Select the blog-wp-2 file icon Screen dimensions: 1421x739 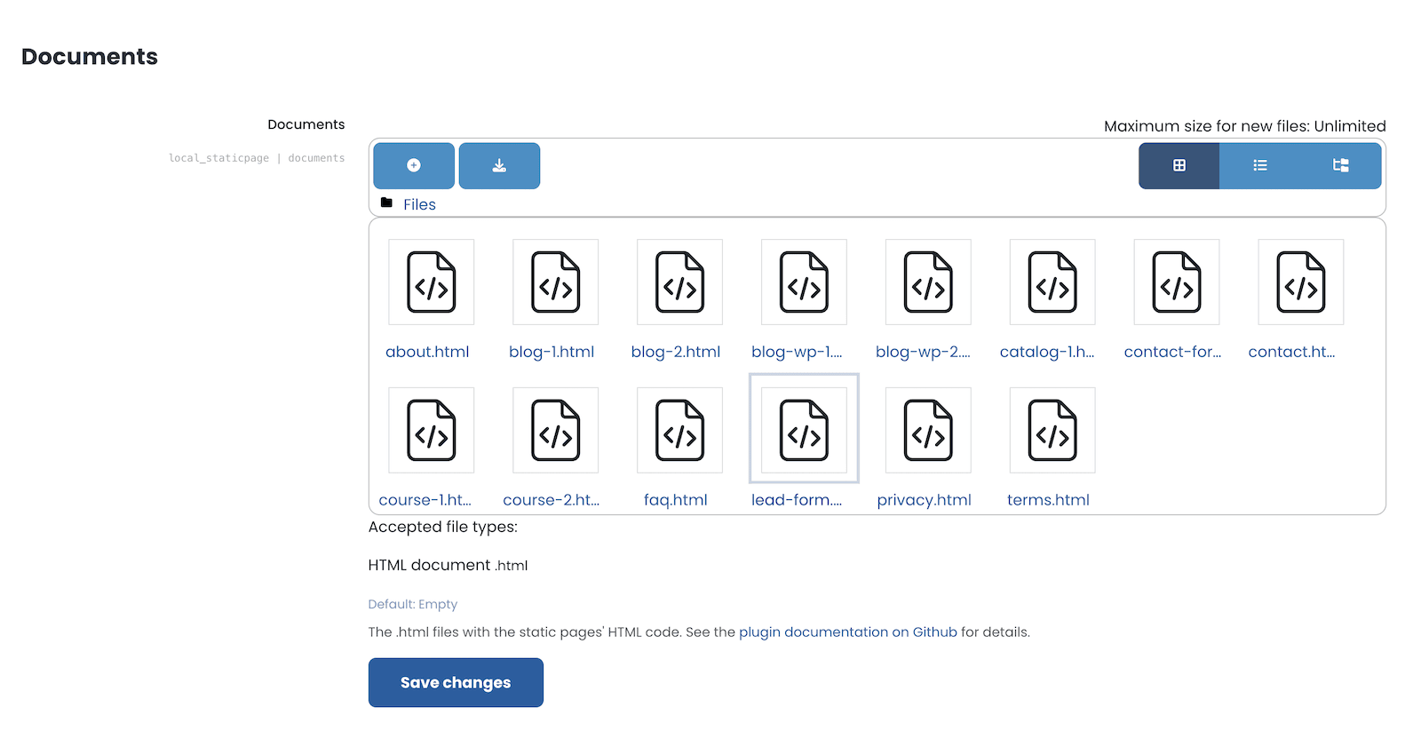(x=929, y=282)
